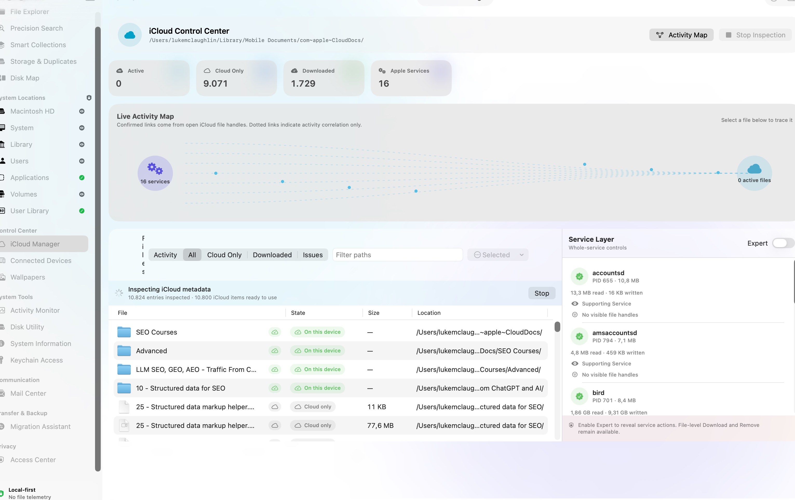Viewport: 795px width, 500px height.
Task: Click the sidebar vertical scrollbar
Action: 98,249
